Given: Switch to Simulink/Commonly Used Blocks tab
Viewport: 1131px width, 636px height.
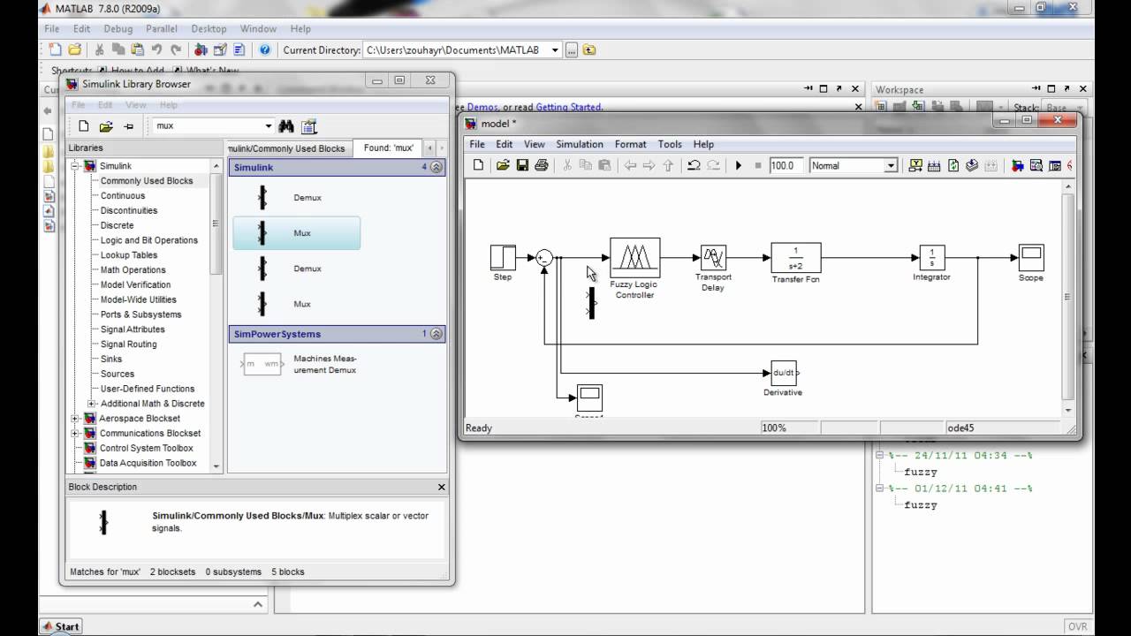Looking at the screenshot, I should [290, 148].
